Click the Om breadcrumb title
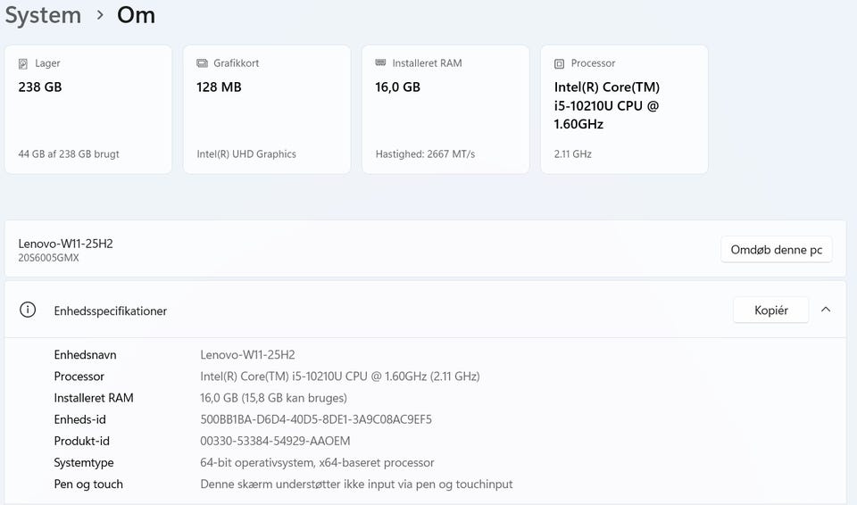This screenshot has width=857, height=505. 136,15
